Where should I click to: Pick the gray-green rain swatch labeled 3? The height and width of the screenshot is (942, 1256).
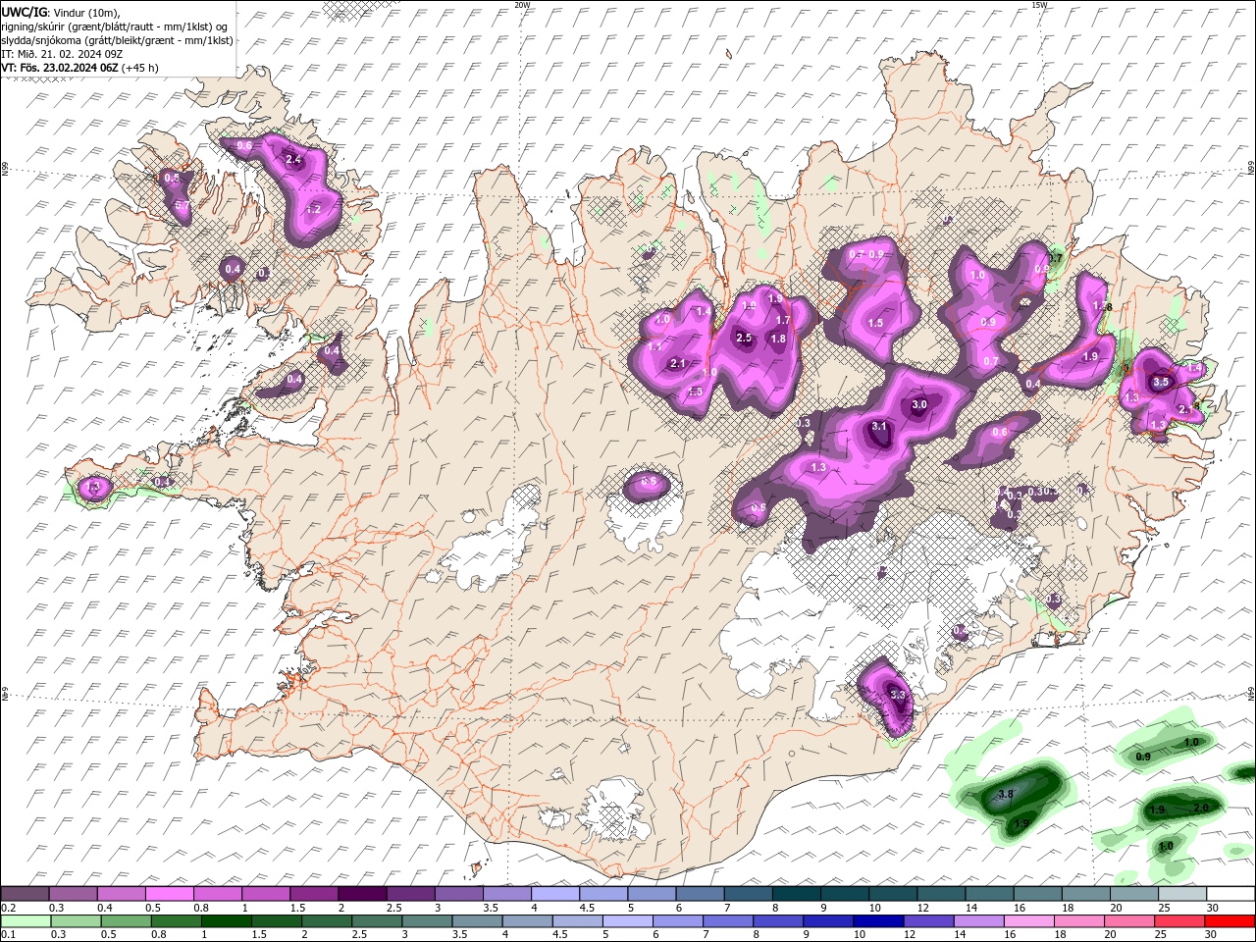(427, 920)
